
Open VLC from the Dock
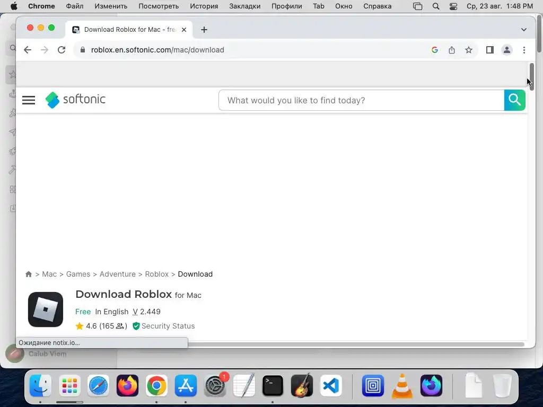click(402, 386)
